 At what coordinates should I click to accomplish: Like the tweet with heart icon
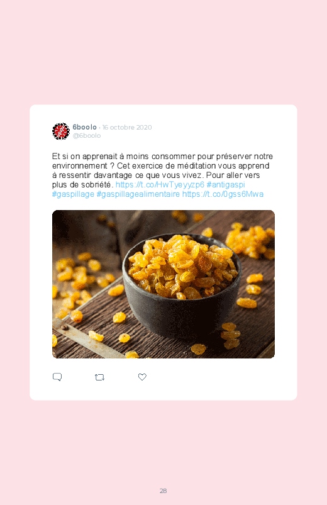(142, 377)
